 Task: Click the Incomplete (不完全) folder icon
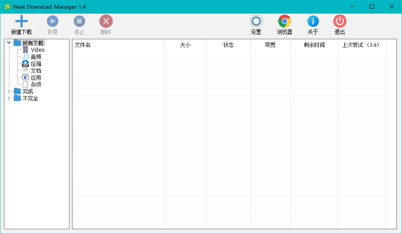click(17, 98)
